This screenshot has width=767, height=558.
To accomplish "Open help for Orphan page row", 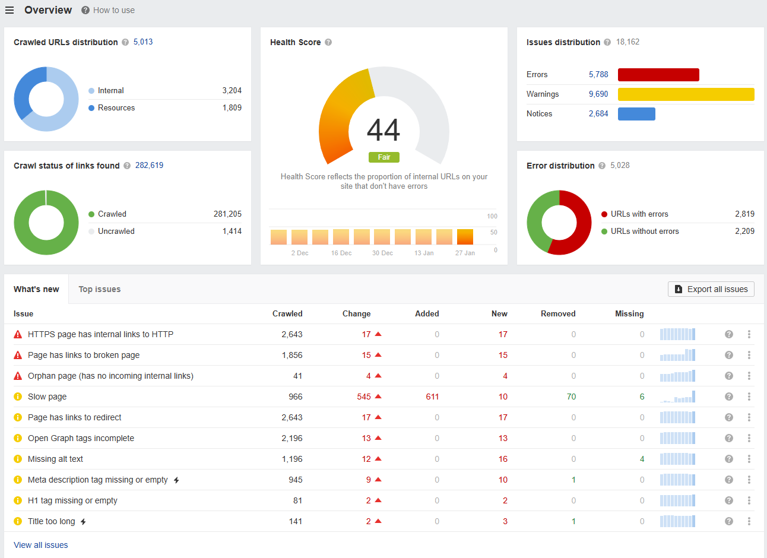I will point(729,376).
